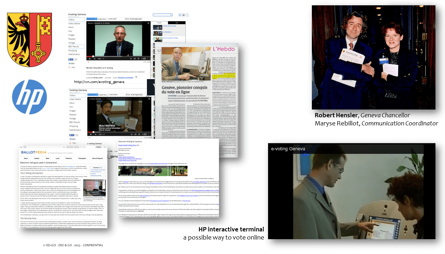
Task: Click the search box in top Evoting page
Action: [163, 15]
